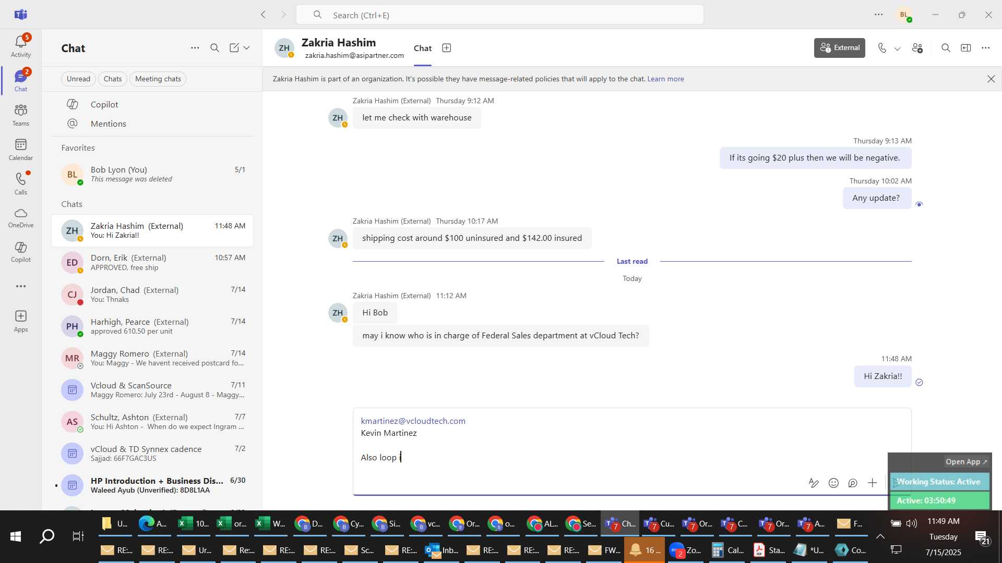Expand new chat options chevron
This screenshot has height=563, width=1002.
247,48
